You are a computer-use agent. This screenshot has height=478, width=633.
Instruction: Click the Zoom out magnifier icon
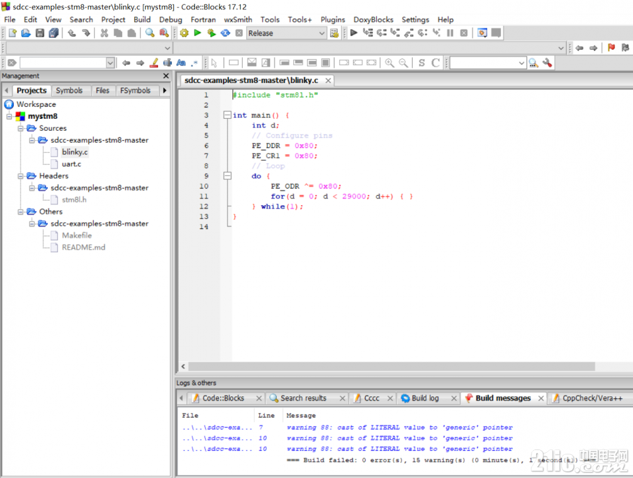[403, 62]
